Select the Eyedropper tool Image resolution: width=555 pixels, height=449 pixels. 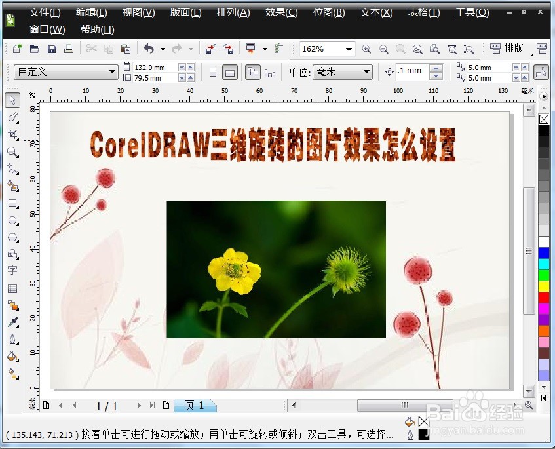(12, 322)
